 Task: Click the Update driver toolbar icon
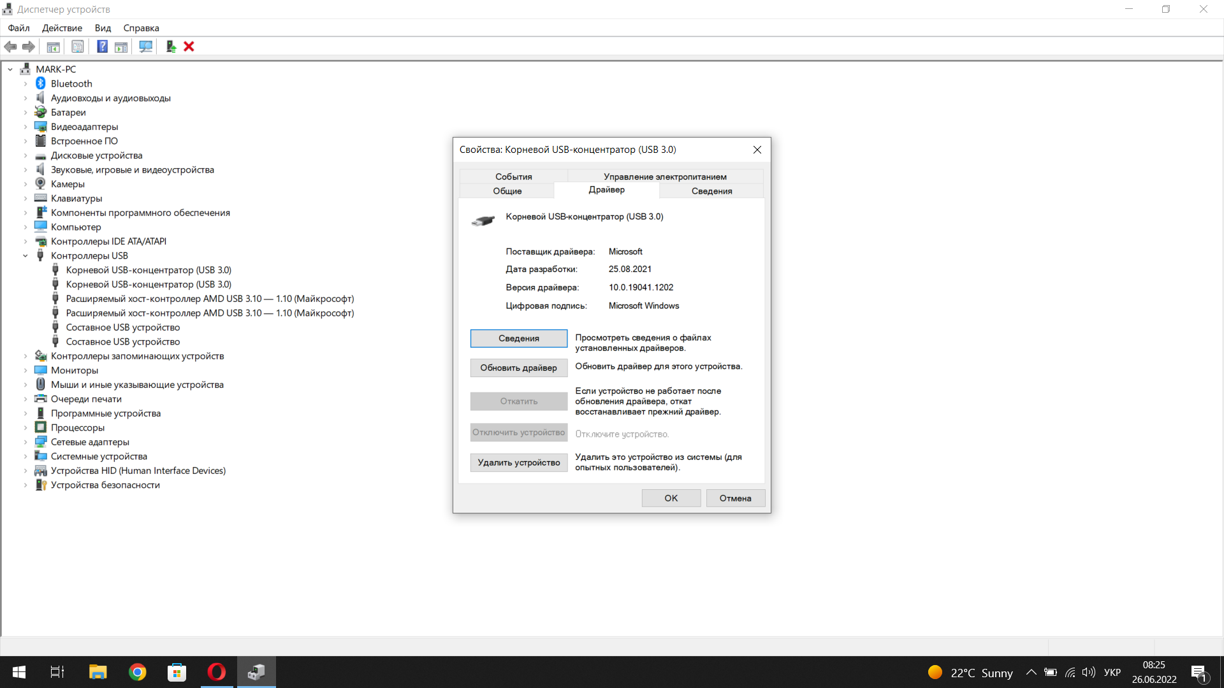click(x=171, y=47)
